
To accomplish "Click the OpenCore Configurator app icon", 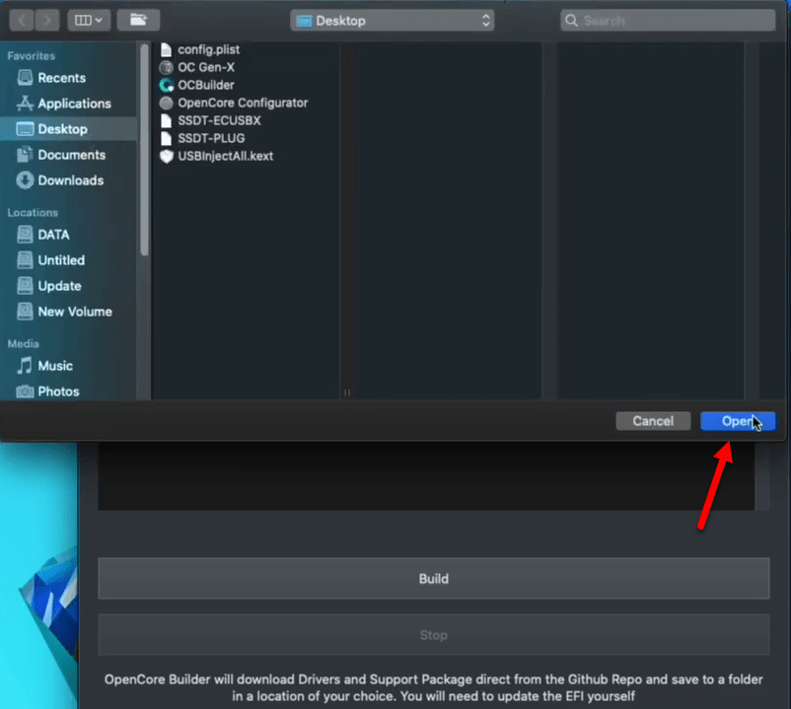I will 166,103.
